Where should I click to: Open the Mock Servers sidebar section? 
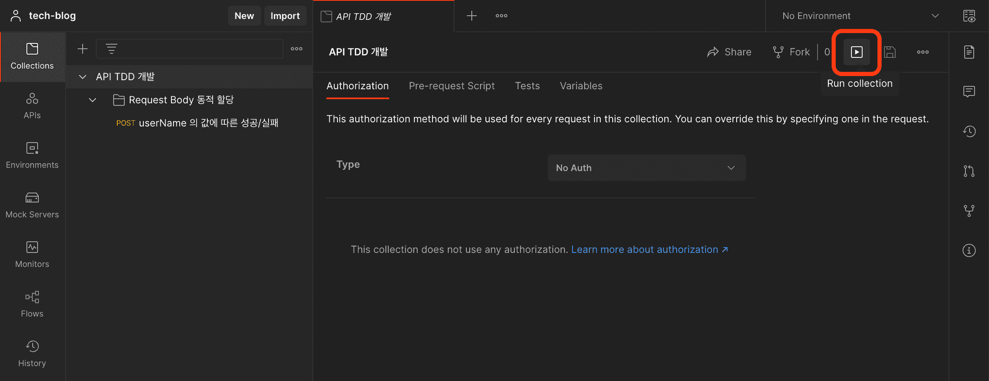(32, 205)
